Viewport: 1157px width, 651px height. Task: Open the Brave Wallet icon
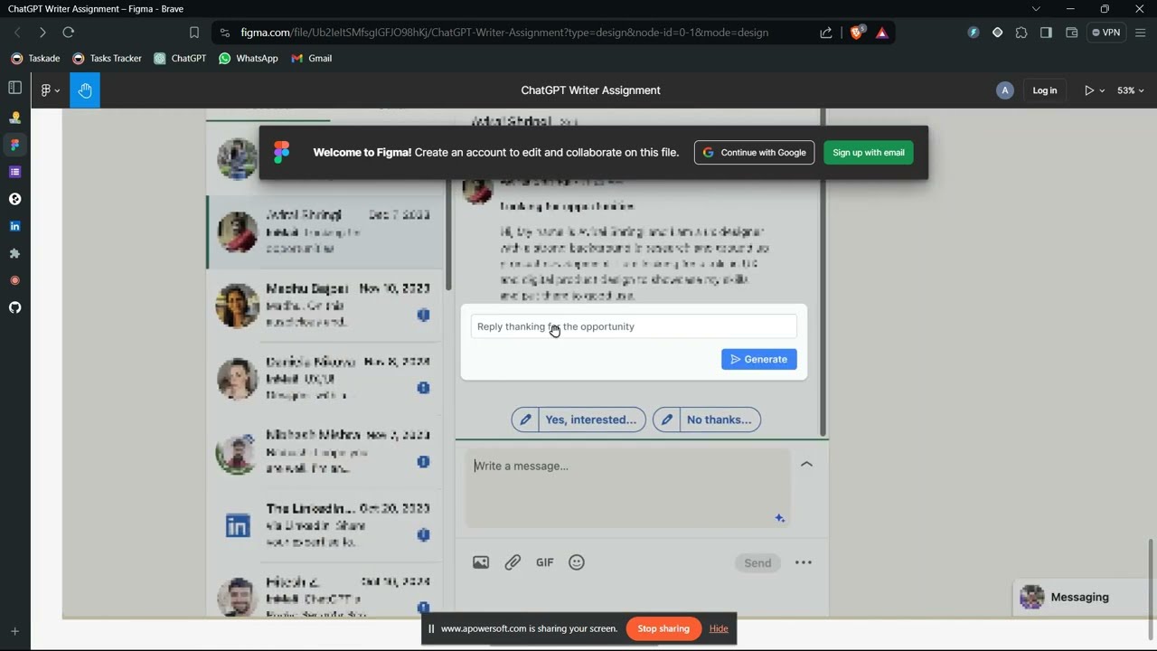pos(1071,33)
